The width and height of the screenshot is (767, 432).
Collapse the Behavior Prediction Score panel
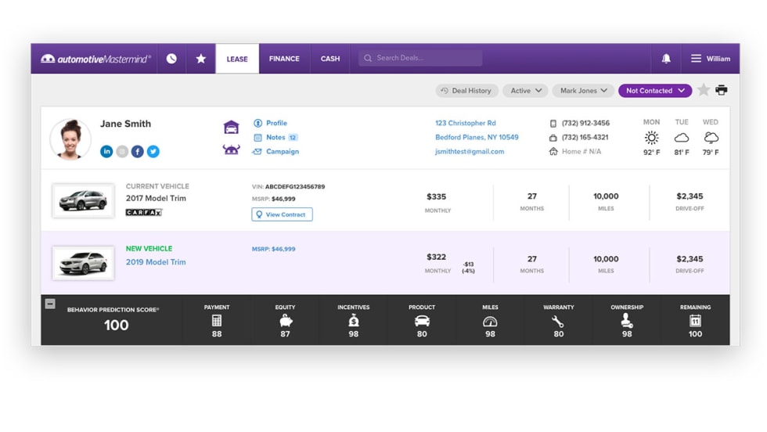50,304
